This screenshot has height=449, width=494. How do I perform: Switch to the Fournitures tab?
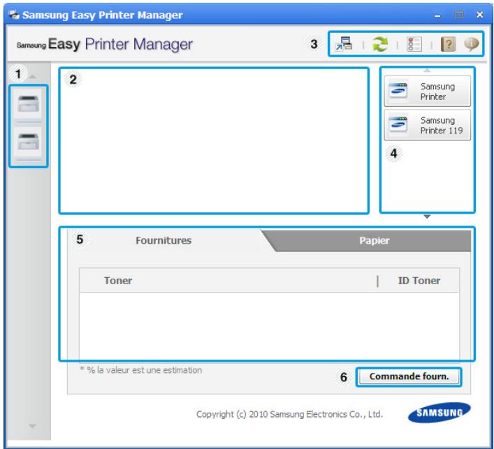click(164, 240)
